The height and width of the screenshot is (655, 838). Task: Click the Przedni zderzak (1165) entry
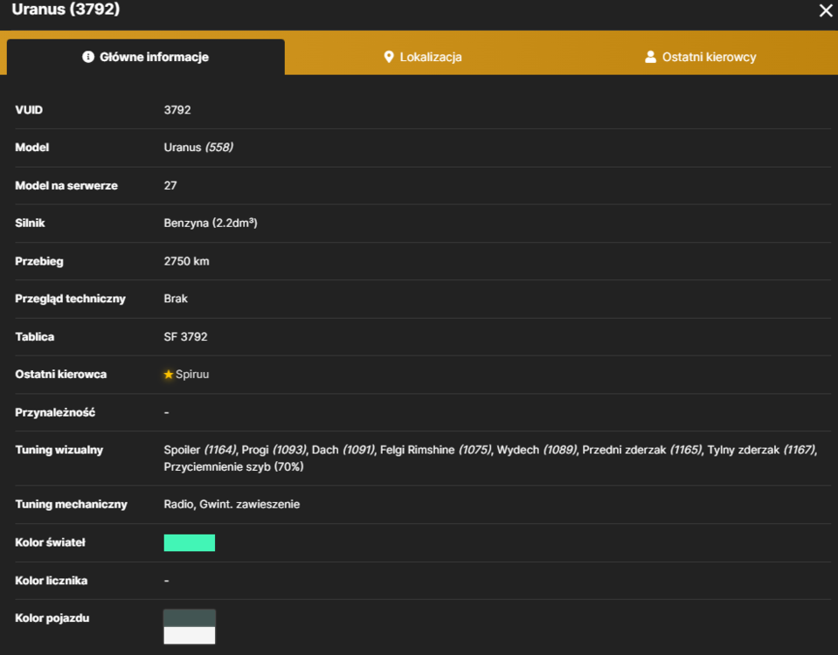click(x=642, y=450)
